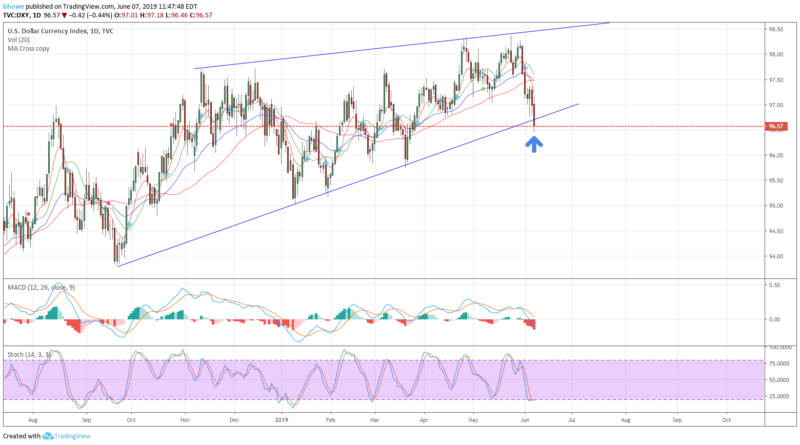Click the high value 'H:97.18'
This screenshot has width=800, height=445.
[152, 15]
